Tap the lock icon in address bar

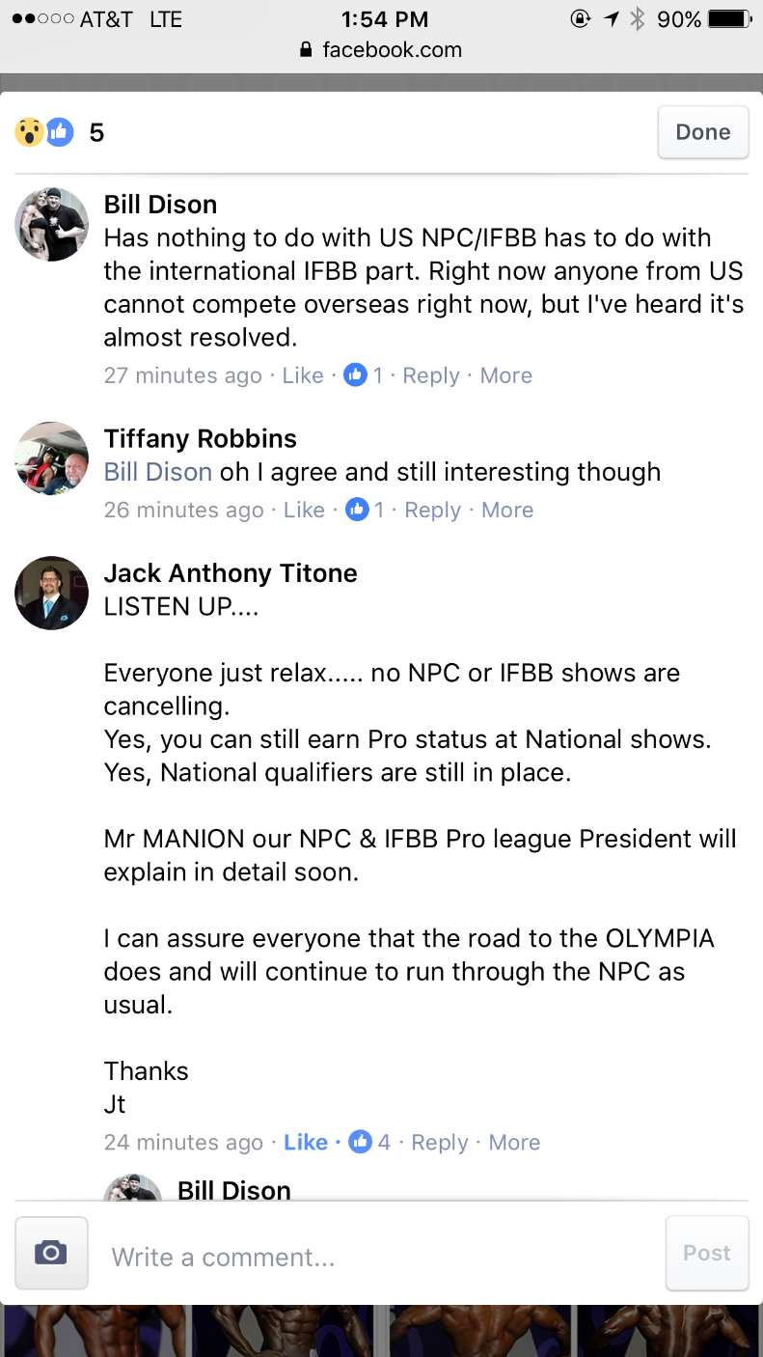tap(307, 50)
